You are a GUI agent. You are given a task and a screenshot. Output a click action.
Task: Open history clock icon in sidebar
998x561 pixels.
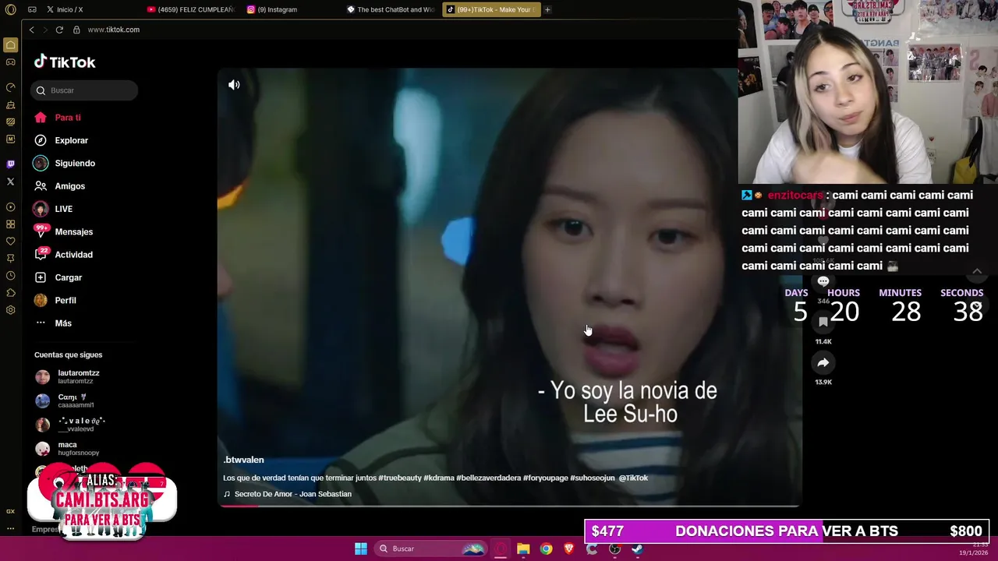(10, 276)
